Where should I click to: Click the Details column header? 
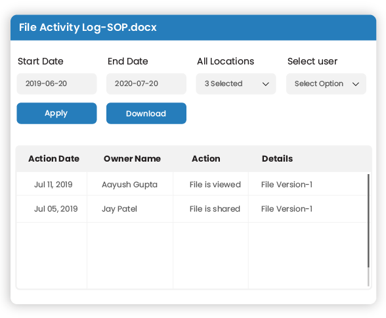(x=278, y=158)
